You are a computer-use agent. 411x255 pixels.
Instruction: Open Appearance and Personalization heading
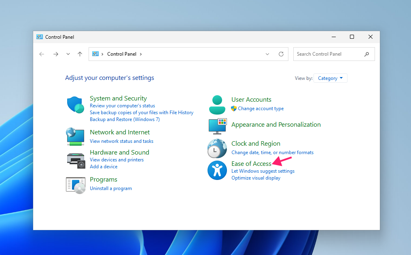[x=276, y=125]
